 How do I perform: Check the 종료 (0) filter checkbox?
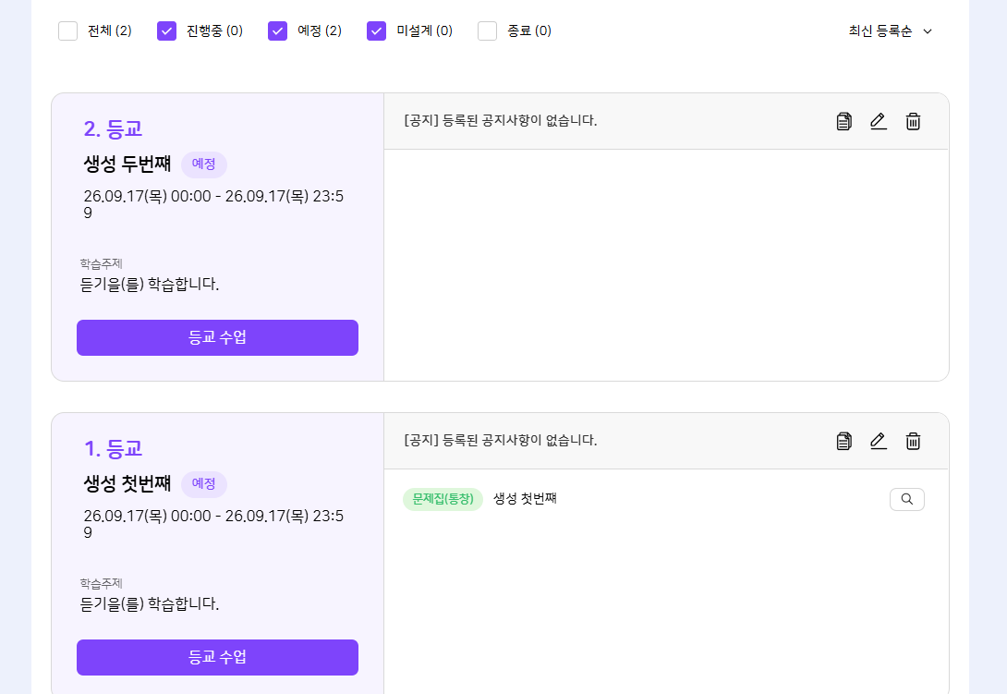click(x=488, y=30)
